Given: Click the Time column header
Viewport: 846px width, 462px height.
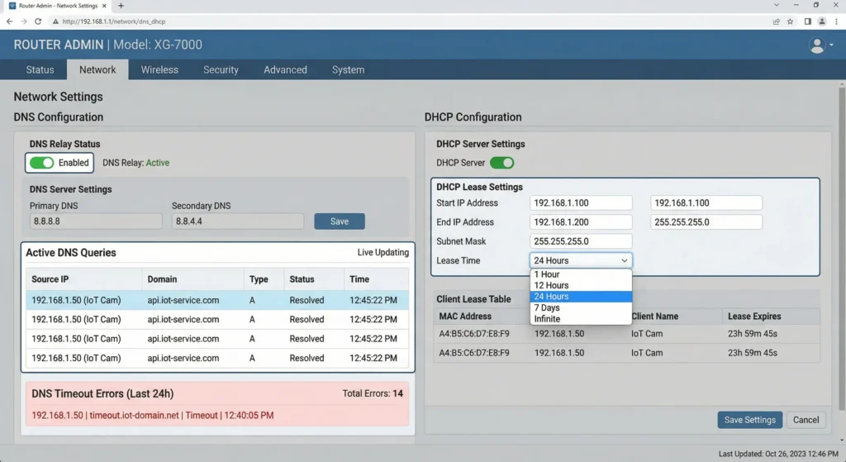Looking at the screenshot, I should click(376, 279).
